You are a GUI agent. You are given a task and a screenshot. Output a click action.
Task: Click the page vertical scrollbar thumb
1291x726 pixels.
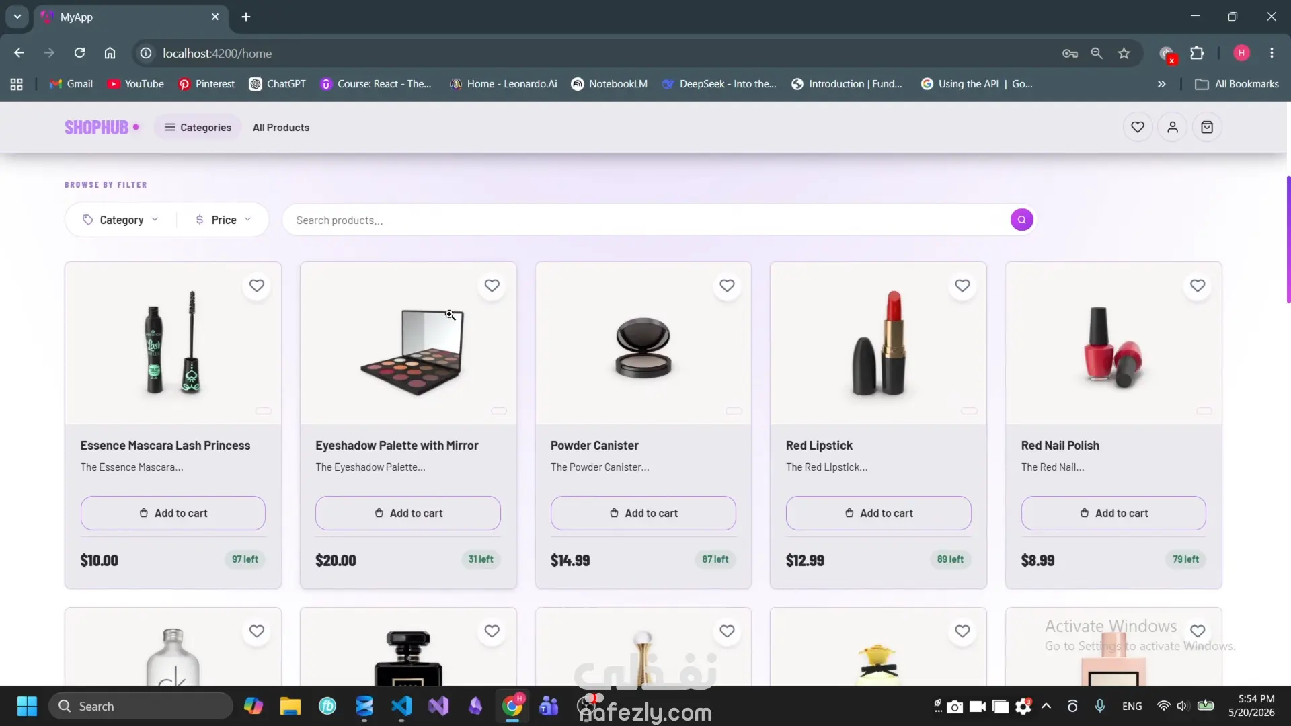[x=1288, y=239]
